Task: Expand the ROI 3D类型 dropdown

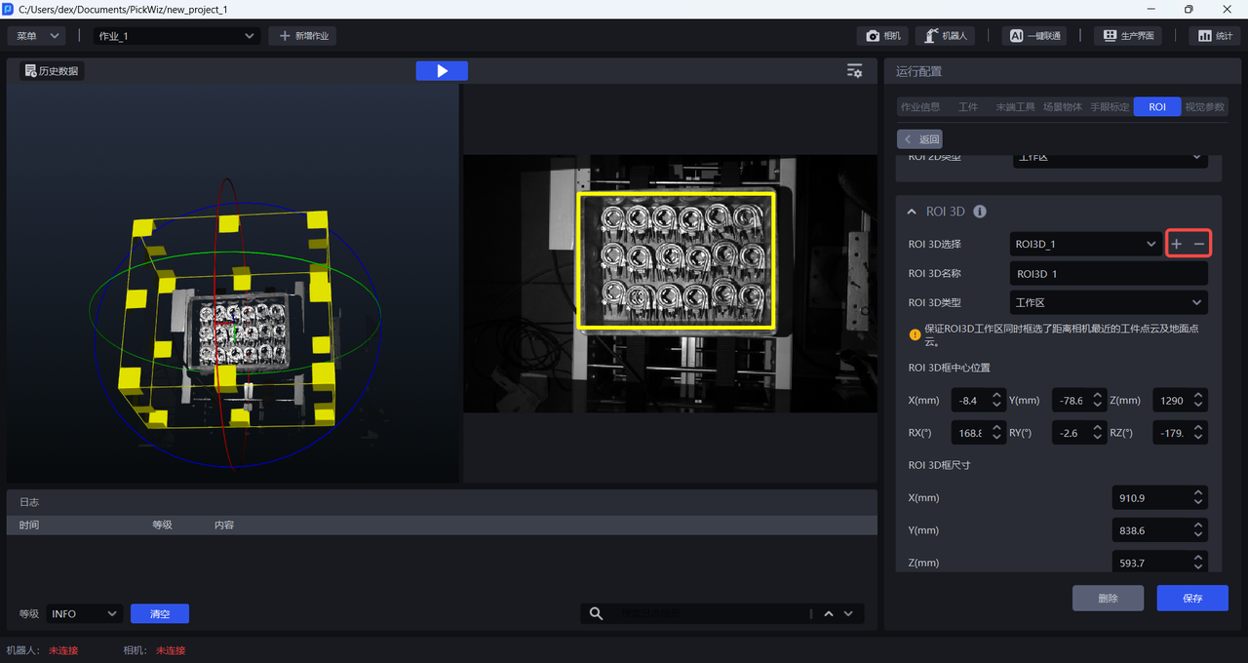Action: click(x=1110, y=303)
